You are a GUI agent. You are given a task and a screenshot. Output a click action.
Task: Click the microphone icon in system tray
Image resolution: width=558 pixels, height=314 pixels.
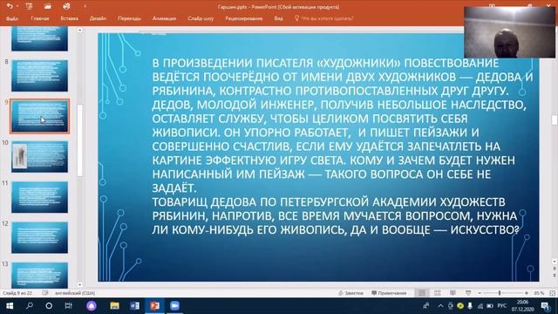pyautogui.click(x=470, y=306)
